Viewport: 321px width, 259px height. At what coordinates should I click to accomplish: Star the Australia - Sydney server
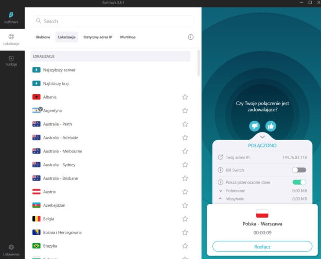tap(185, 165)
